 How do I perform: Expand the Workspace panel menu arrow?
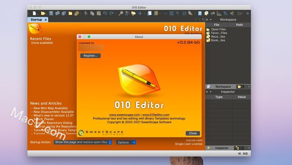211,20
